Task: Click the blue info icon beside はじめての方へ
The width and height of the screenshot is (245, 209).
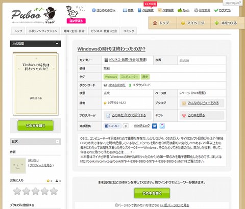Action: pyautogui.click(x=94, y=10)
